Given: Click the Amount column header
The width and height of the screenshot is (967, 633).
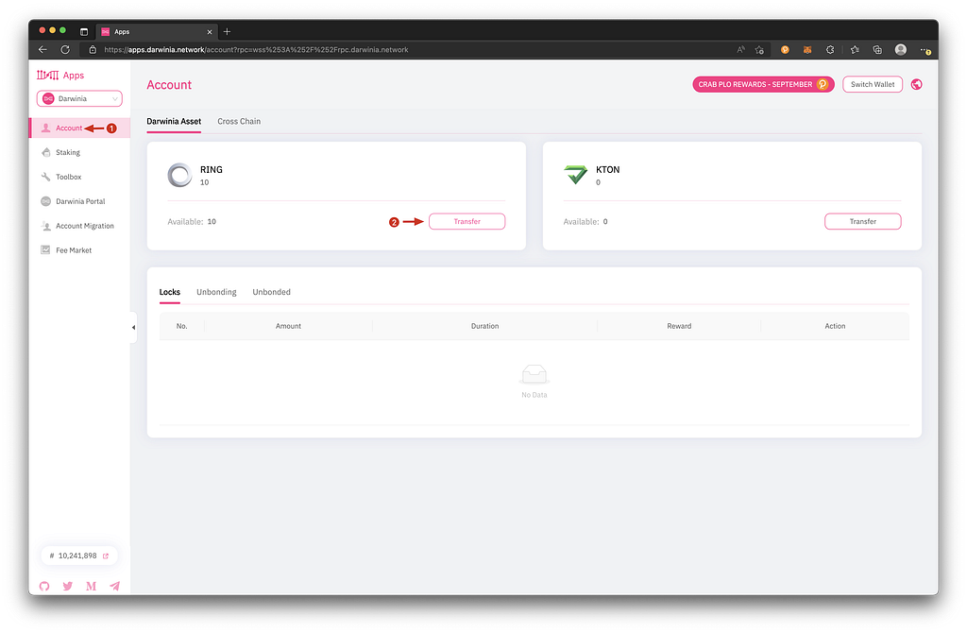Looking at the screenshot, I should (288, 326).
